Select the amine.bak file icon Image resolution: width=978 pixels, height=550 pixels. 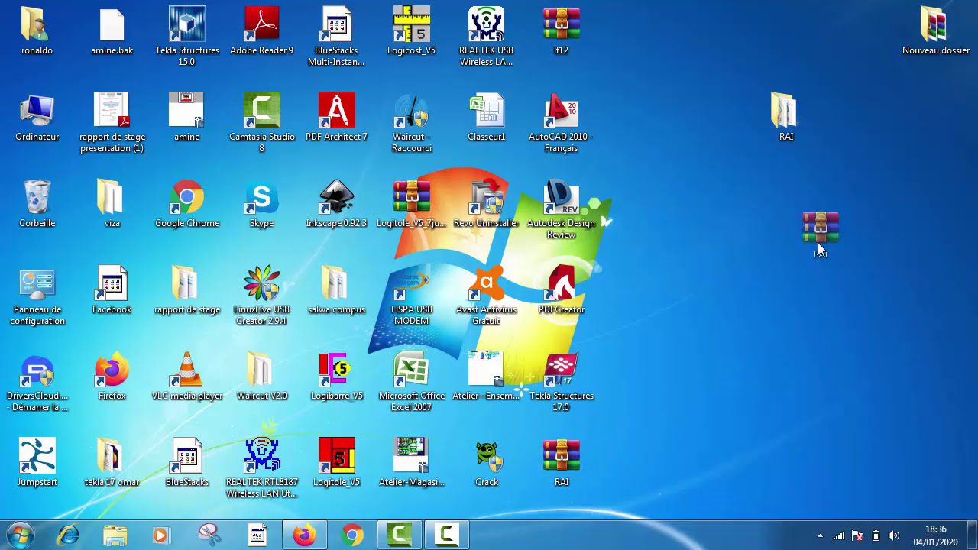pyautogui.click(x=112, y=25)
